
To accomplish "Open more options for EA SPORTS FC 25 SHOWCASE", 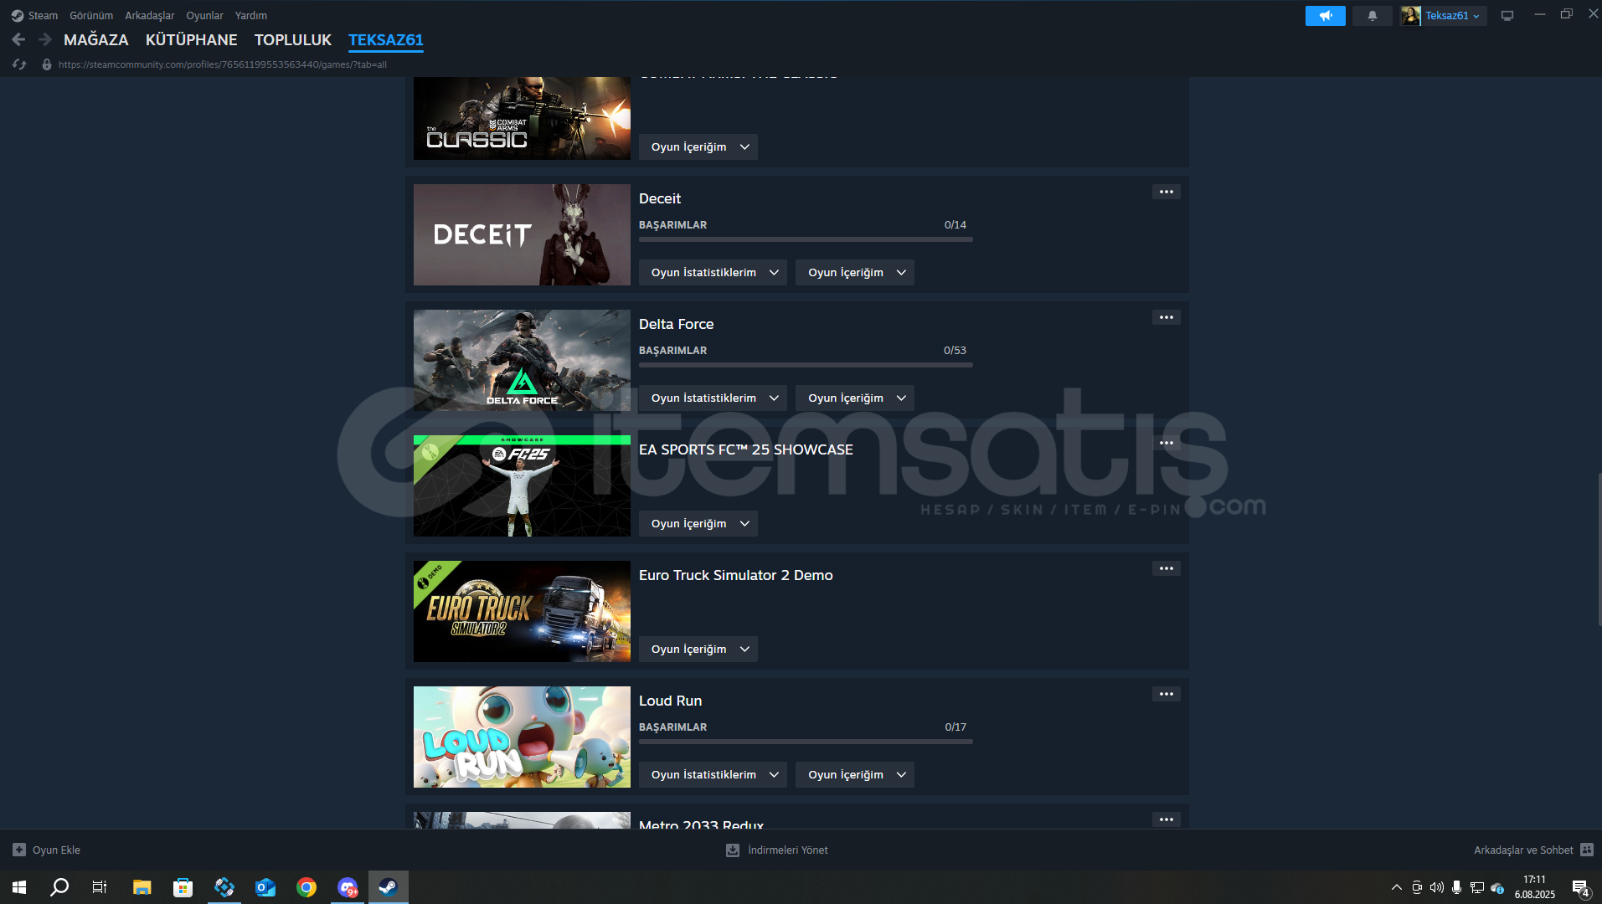I will coord(1166,443).
